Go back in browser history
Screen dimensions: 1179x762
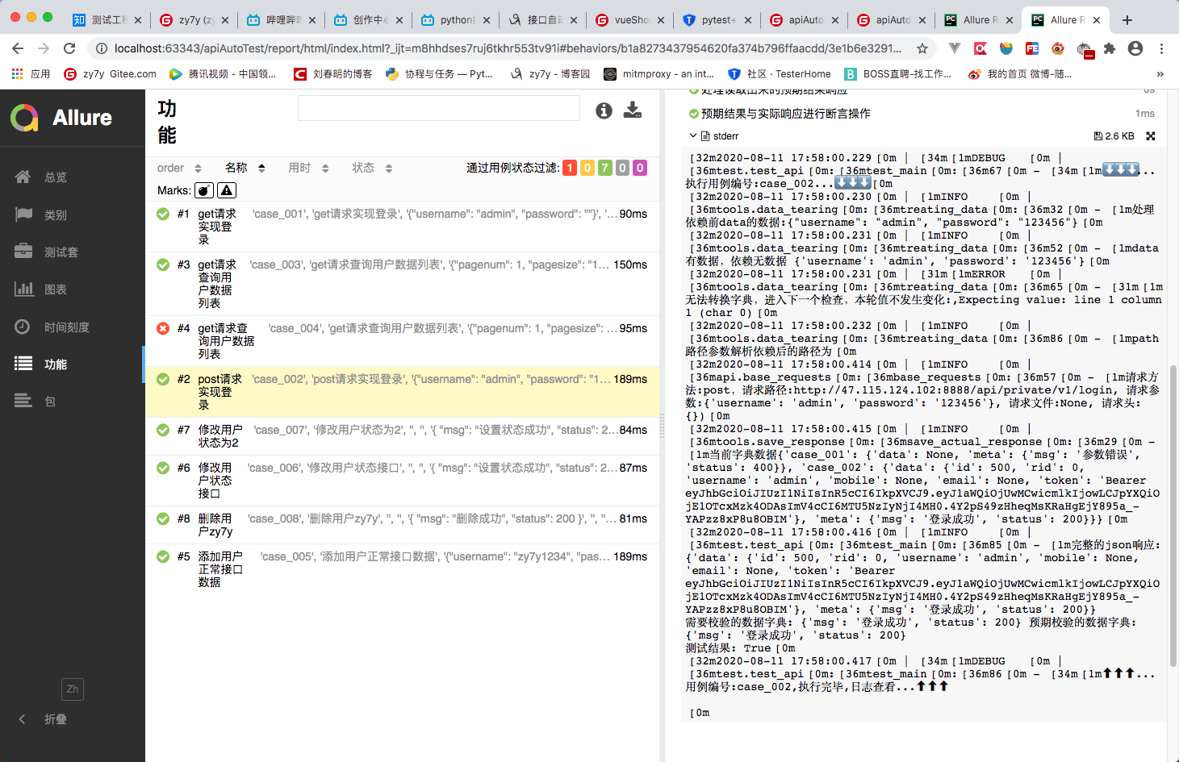[18, 48]
